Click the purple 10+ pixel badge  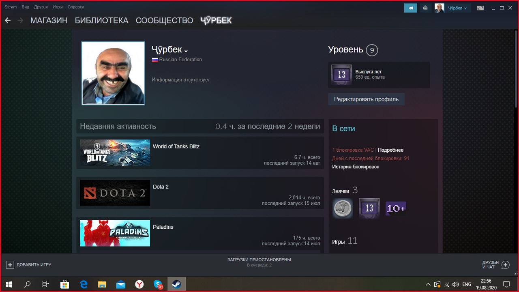coord(396,208)
